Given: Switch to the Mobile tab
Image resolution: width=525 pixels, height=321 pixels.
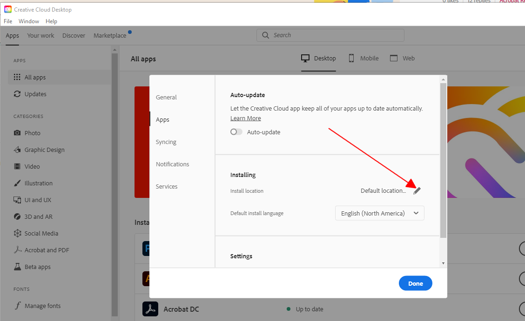Looking at the screenshot, I should [363, 58].
